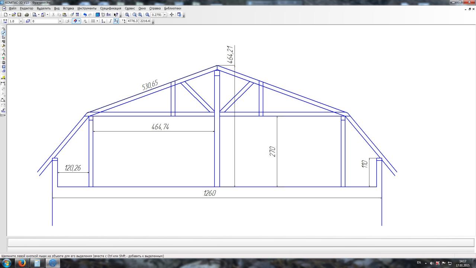Viewport: 476px width, 268px height.
Task: Open the Спецификация menu
Action: (110, 8)
